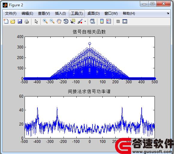The height and width of the screenshot is (154, 174).
Task: Insert a legend using the toolbar icon
Action: [108, 21]
